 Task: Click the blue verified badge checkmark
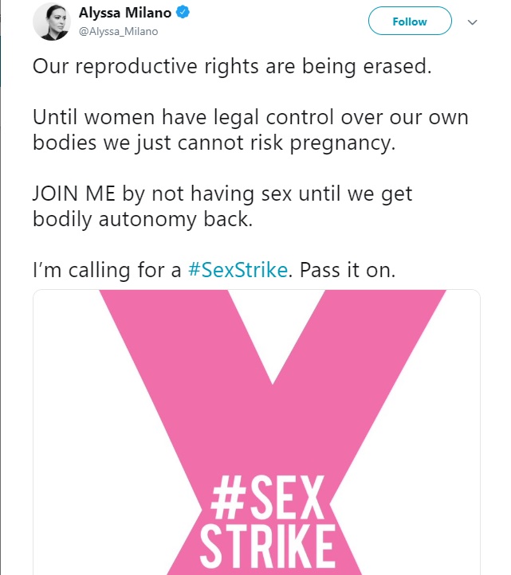click(x=183, y=13)
